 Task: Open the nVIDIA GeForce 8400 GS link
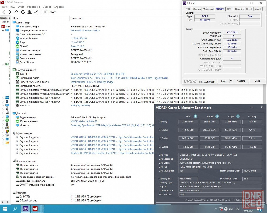pos(84,121)
